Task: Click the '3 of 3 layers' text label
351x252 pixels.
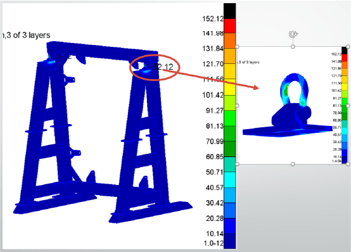Action: pos(29,35)
